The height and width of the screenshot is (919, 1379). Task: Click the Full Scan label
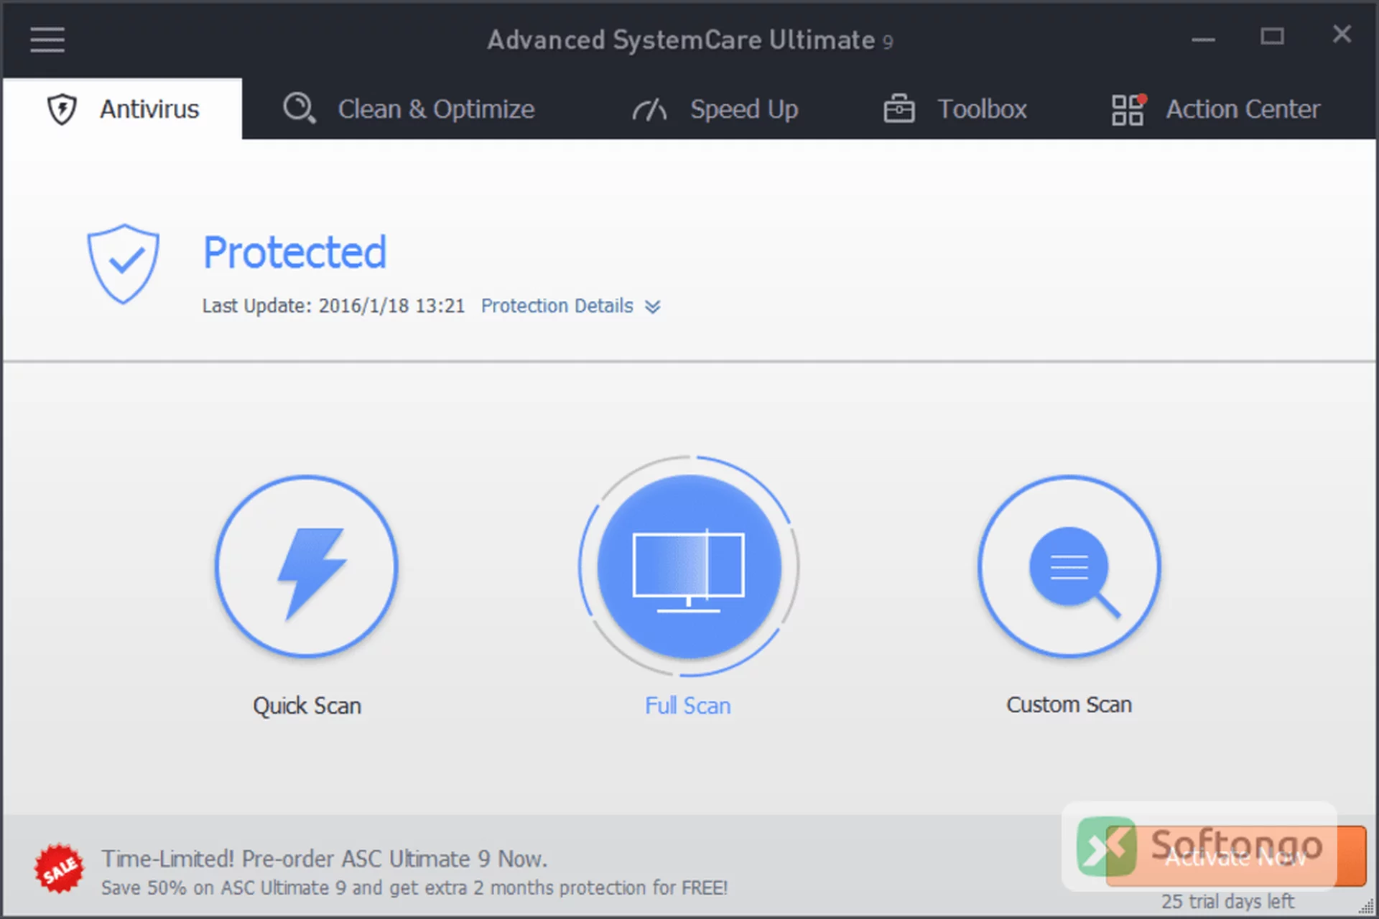coord(688,706)
